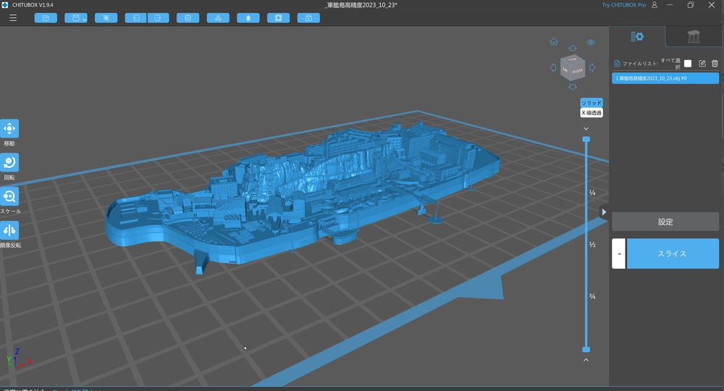This screenshot has height=391, width=724.
Task: Enable X線透過 x-ray view mode
Action: pos(592,112)
